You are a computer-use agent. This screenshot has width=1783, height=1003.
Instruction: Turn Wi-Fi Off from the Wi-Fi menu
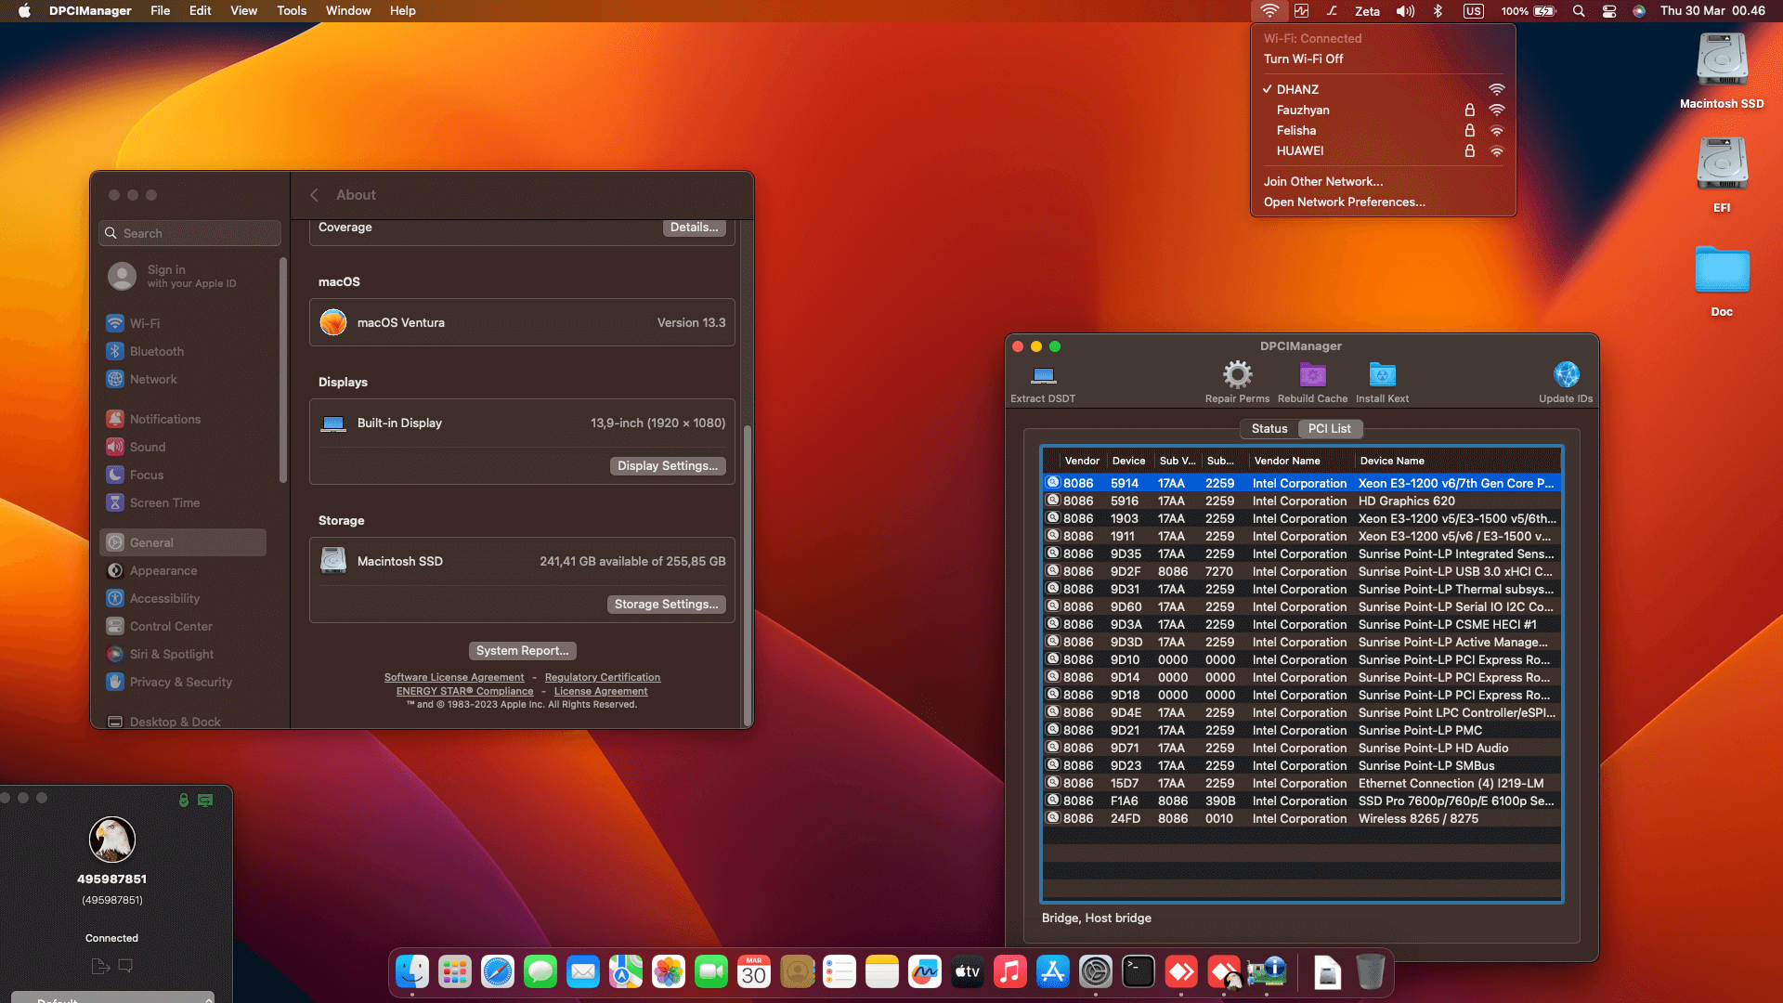1304,59
